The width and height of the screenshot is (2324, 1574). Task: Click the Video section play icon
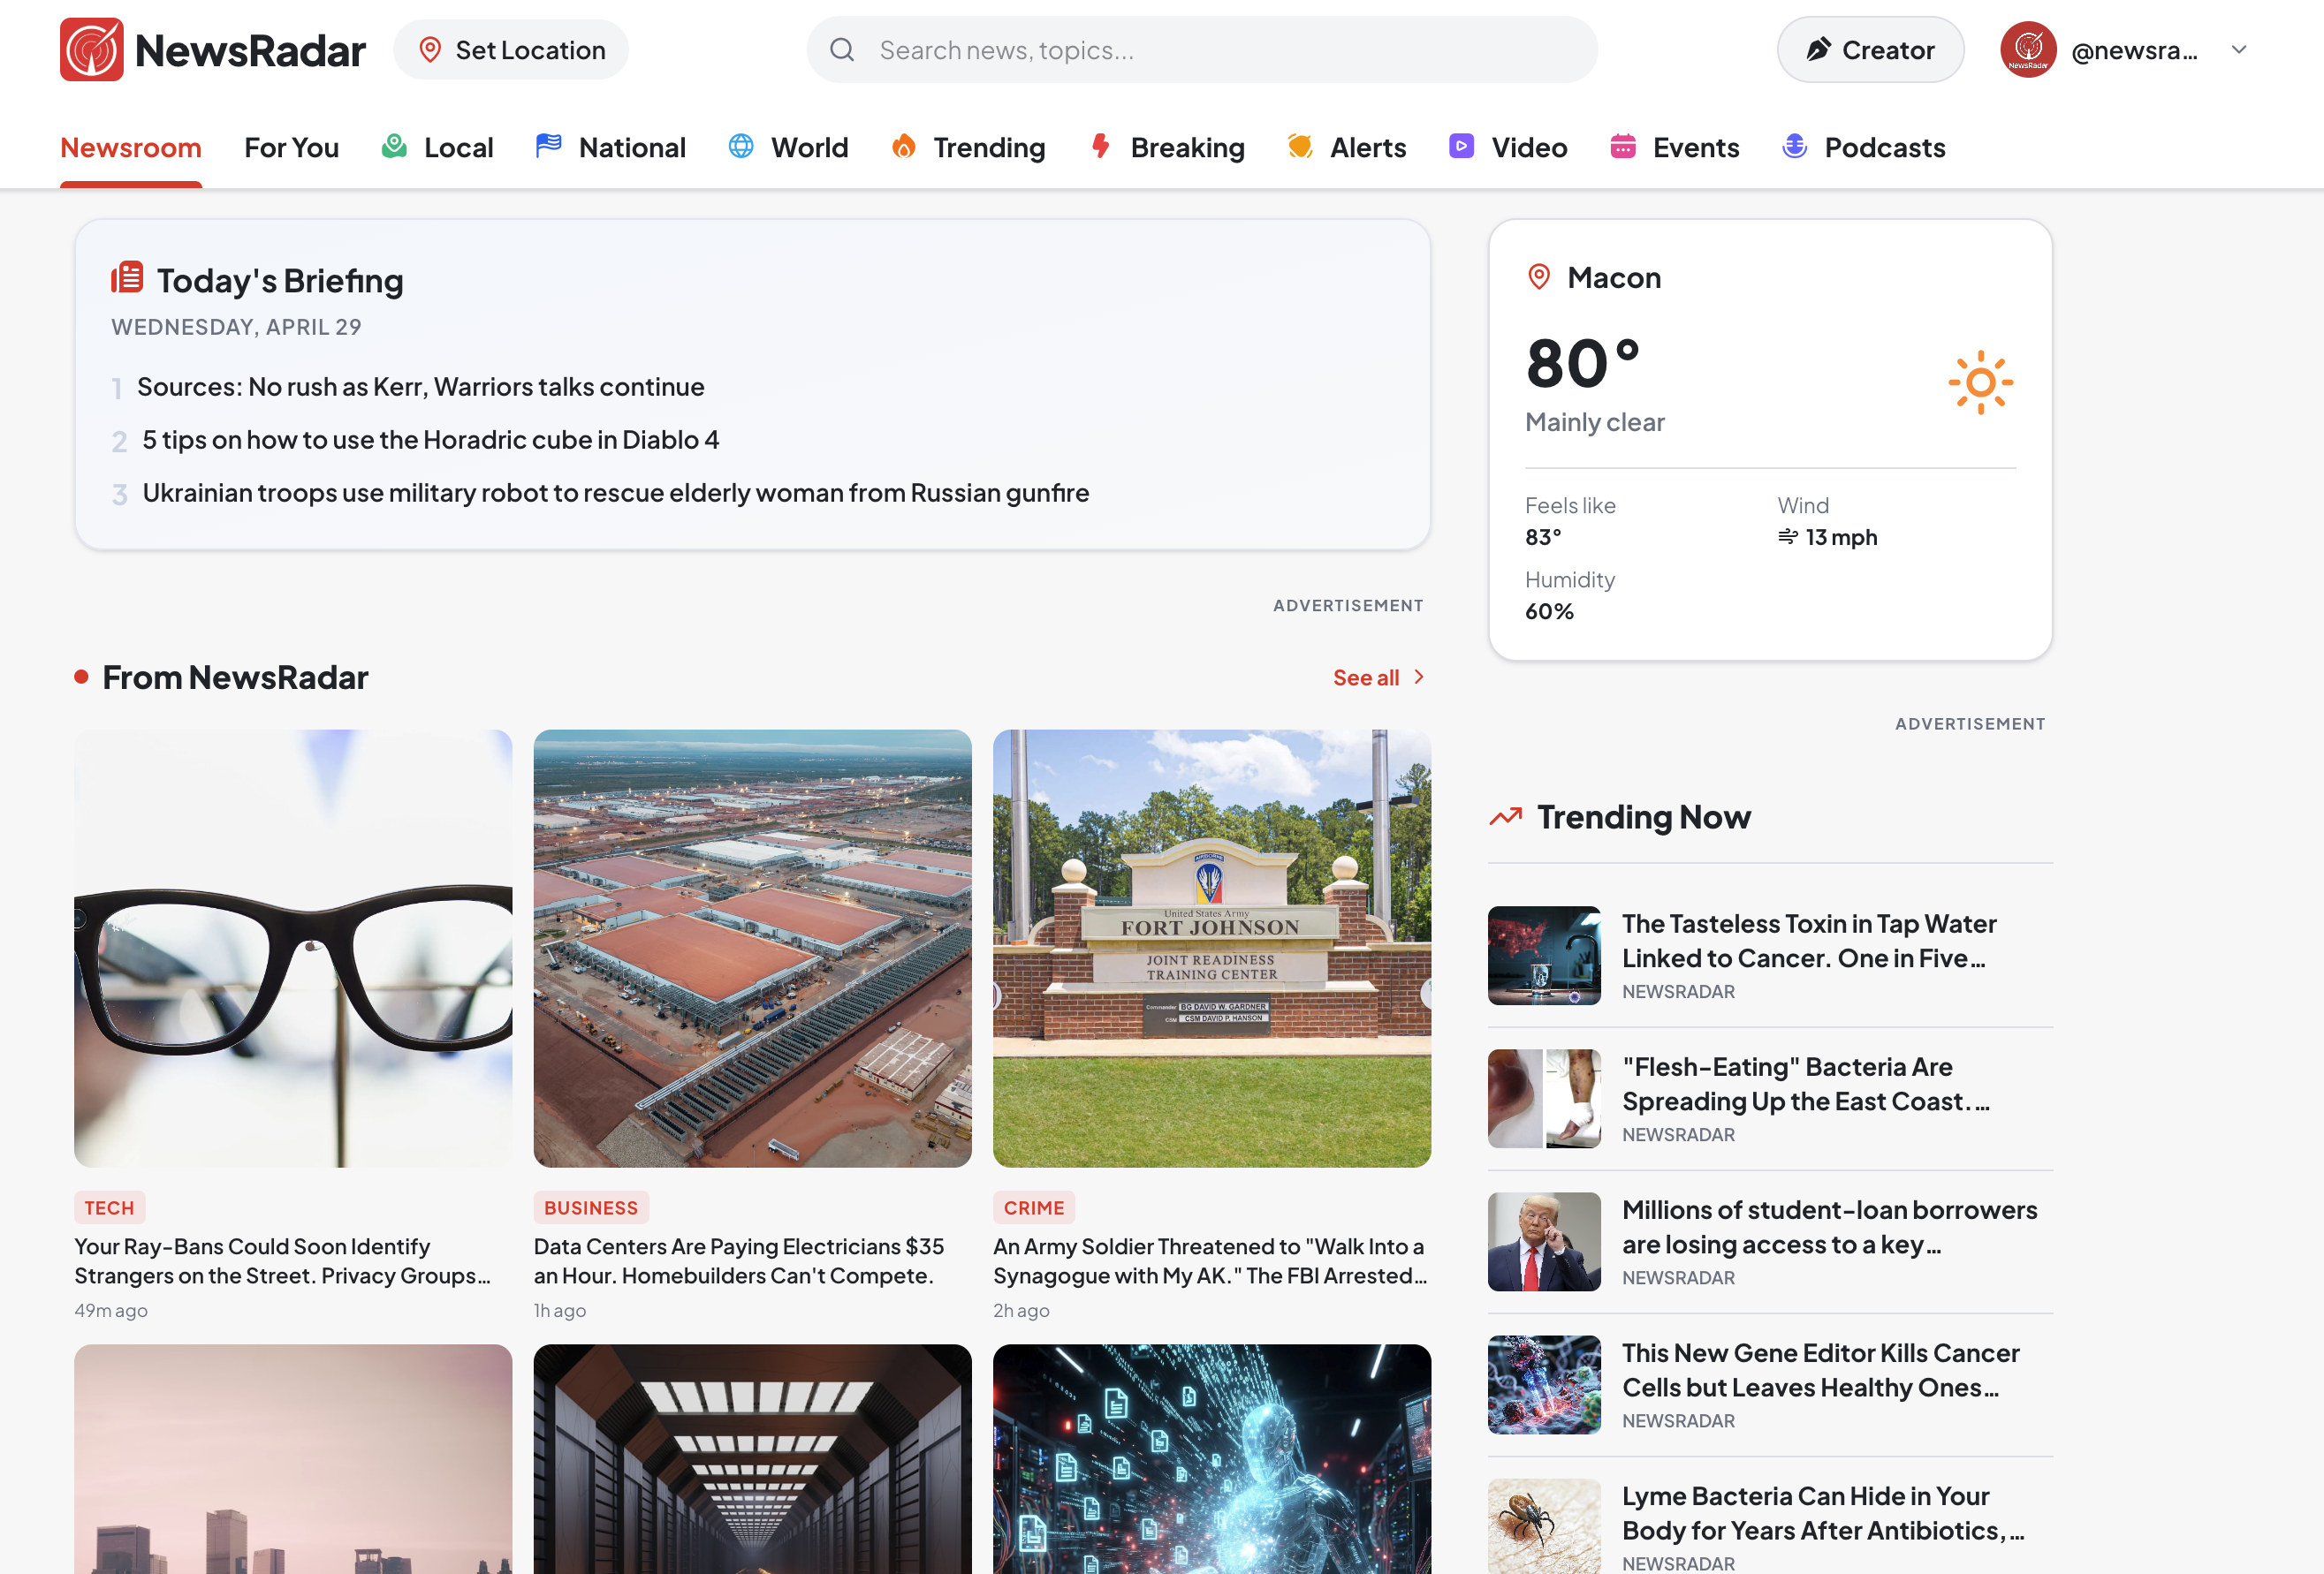(1461, 146)
